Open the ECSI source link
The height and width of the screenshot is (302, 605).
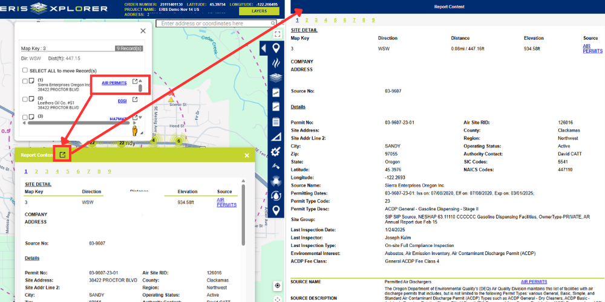122,101
